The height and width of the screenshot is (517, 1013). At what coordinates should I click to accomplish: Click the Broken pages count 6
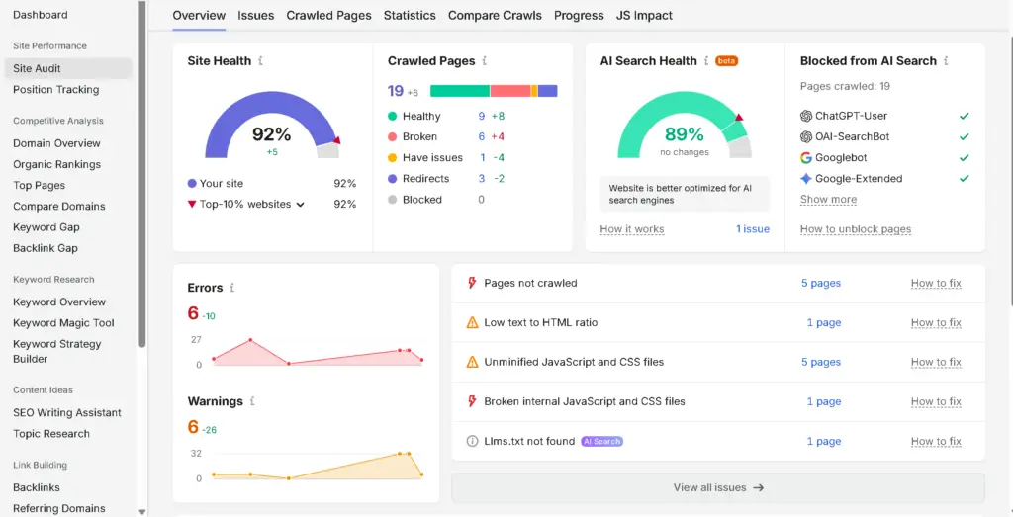482,136
